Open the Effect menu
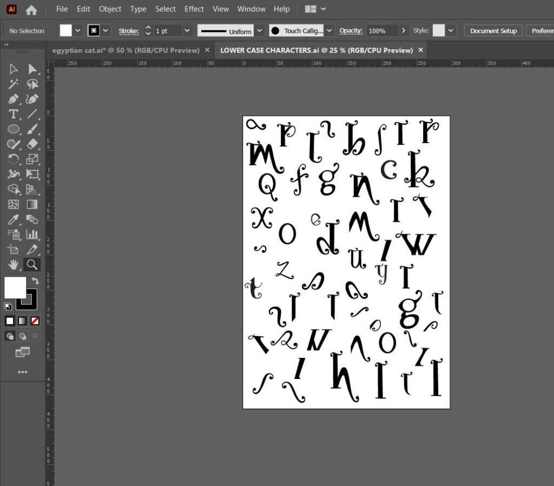Image resolution: width=554 pixels, height=486 pixels. [194, 9]
